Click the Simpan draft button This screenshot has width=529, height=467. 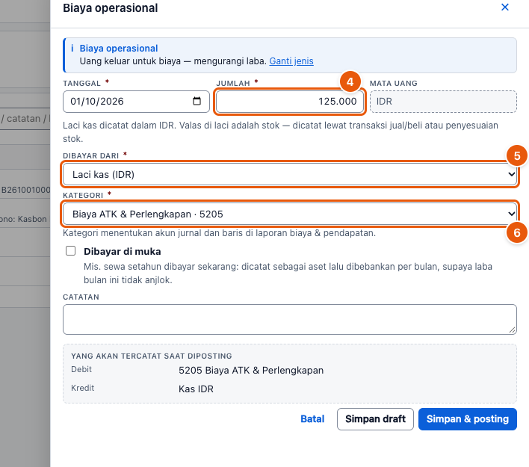coord(375,419)
